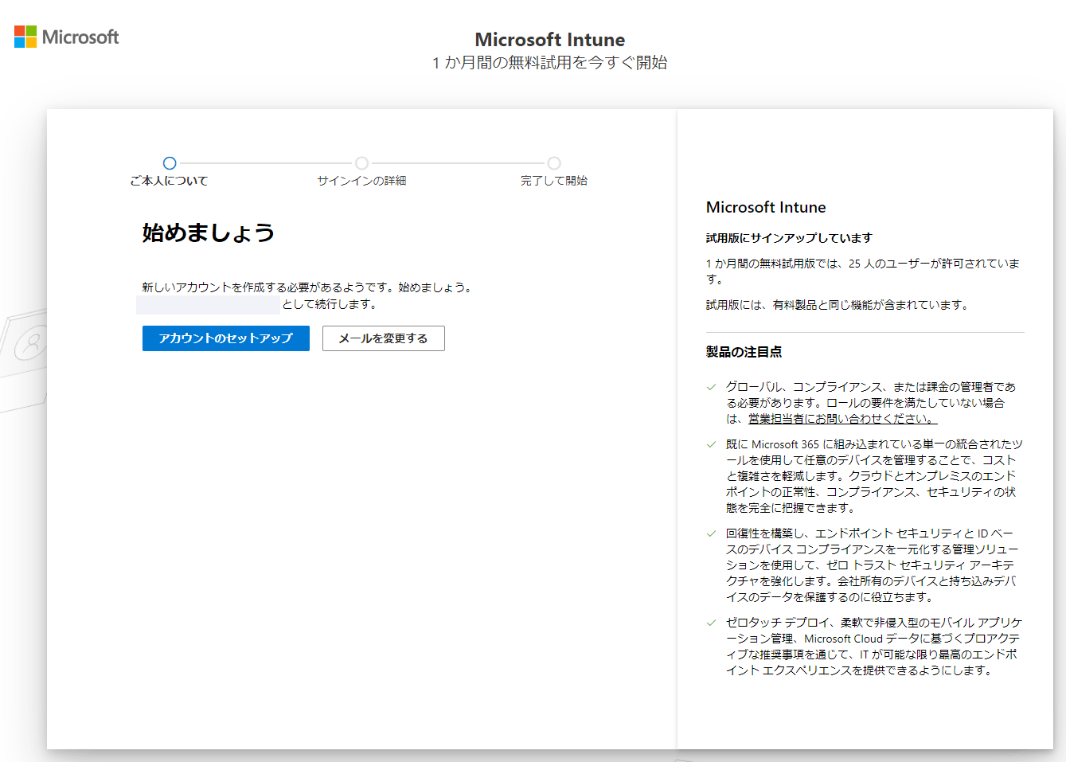Viewport: 1066px width, 762px height.
Task: Click the Microsoft logo in the header
Action: pos(66,37)
